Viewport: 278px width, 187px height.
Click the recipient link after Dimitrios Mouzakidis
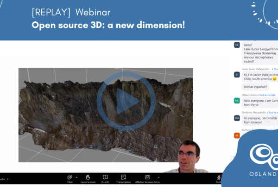click(273, 113)
